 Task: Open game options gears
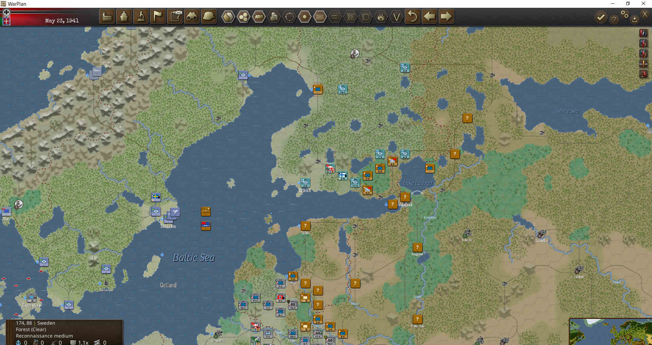[624, 14]
